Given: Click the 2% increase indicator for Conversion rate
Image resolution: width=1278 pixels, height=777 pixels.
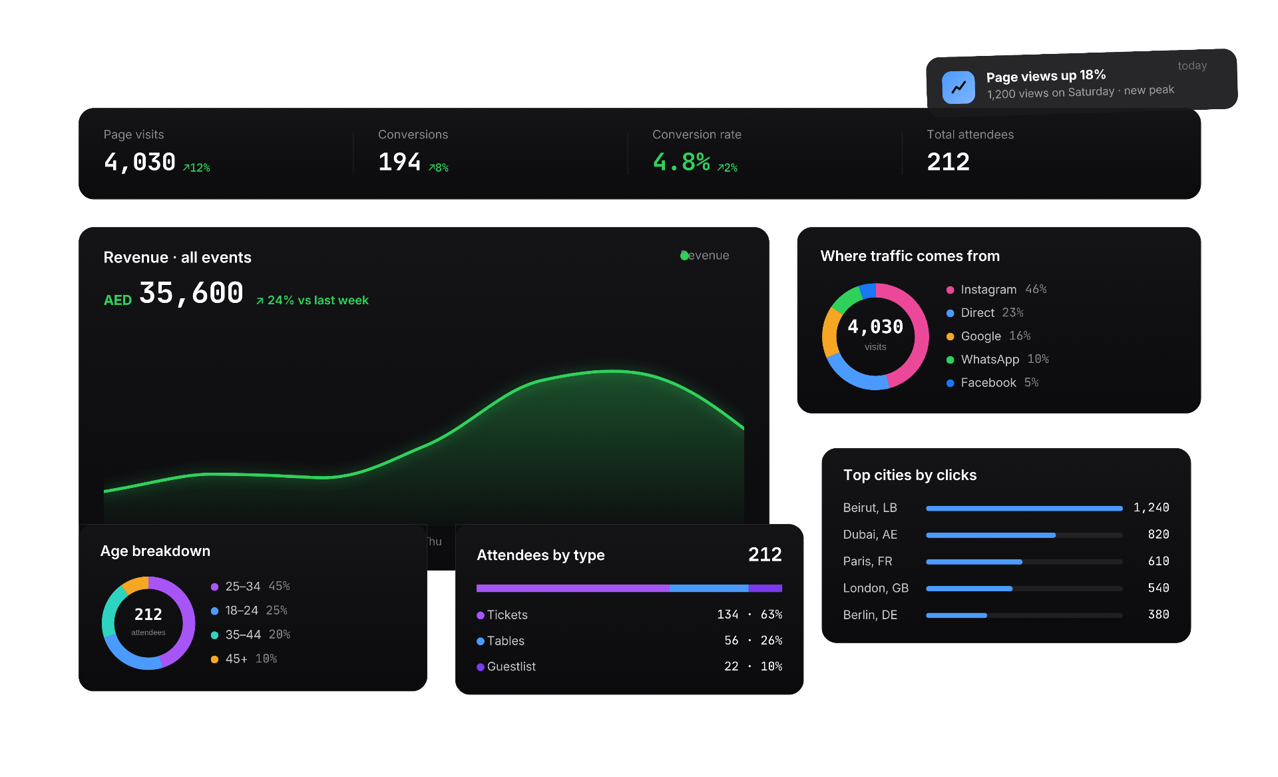Looking at the screenshot, I should (728, 168).
